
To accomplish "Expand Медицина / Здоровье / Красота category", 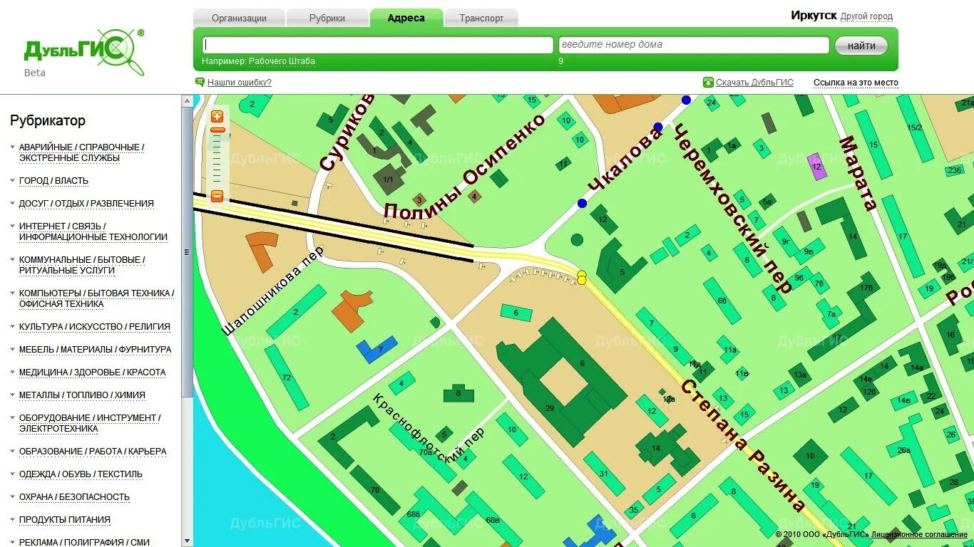I will [92, 373].
